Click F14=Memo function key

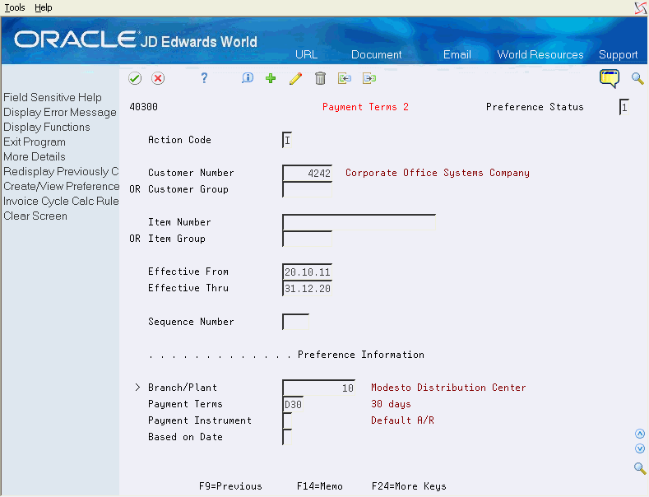319,486
